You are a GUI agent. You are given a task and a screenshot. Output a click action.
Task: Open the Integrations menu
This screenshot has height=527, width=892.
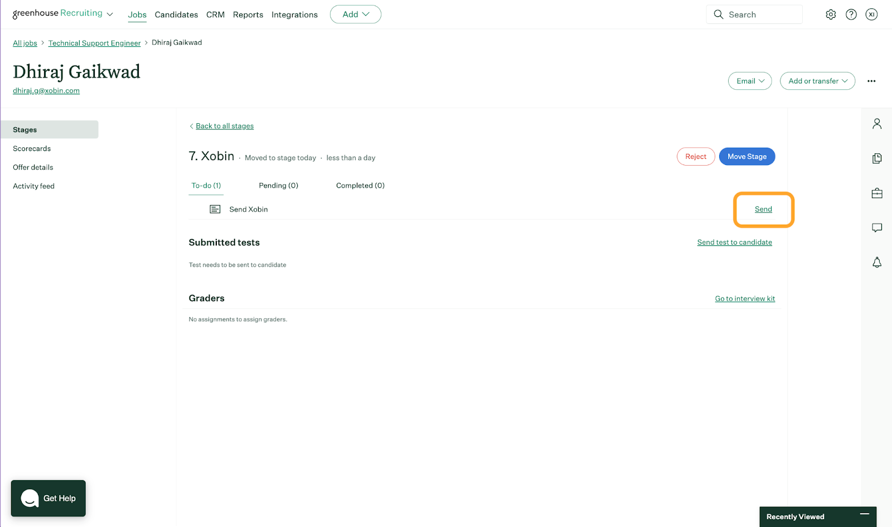pyautogui.click(x=294, y=14)
